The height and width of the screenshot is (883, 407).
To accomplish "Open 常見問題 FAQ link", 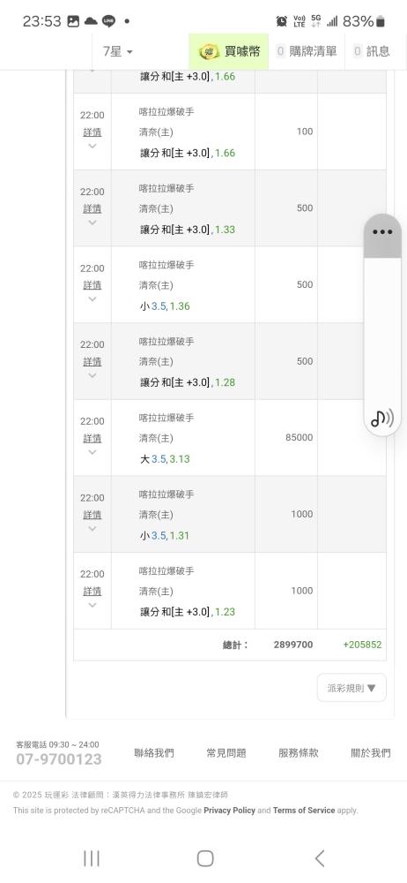I will point(226,753).
